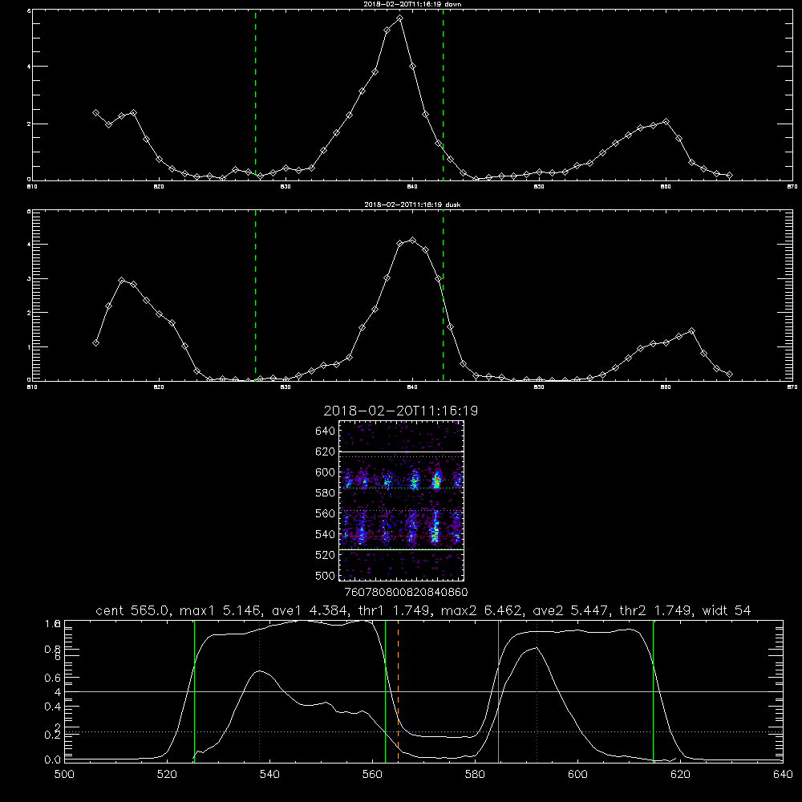Click the '540' x-axis label of bottom plot
Viewport: 802px width, 802px height.
click(x=269, y=775)
